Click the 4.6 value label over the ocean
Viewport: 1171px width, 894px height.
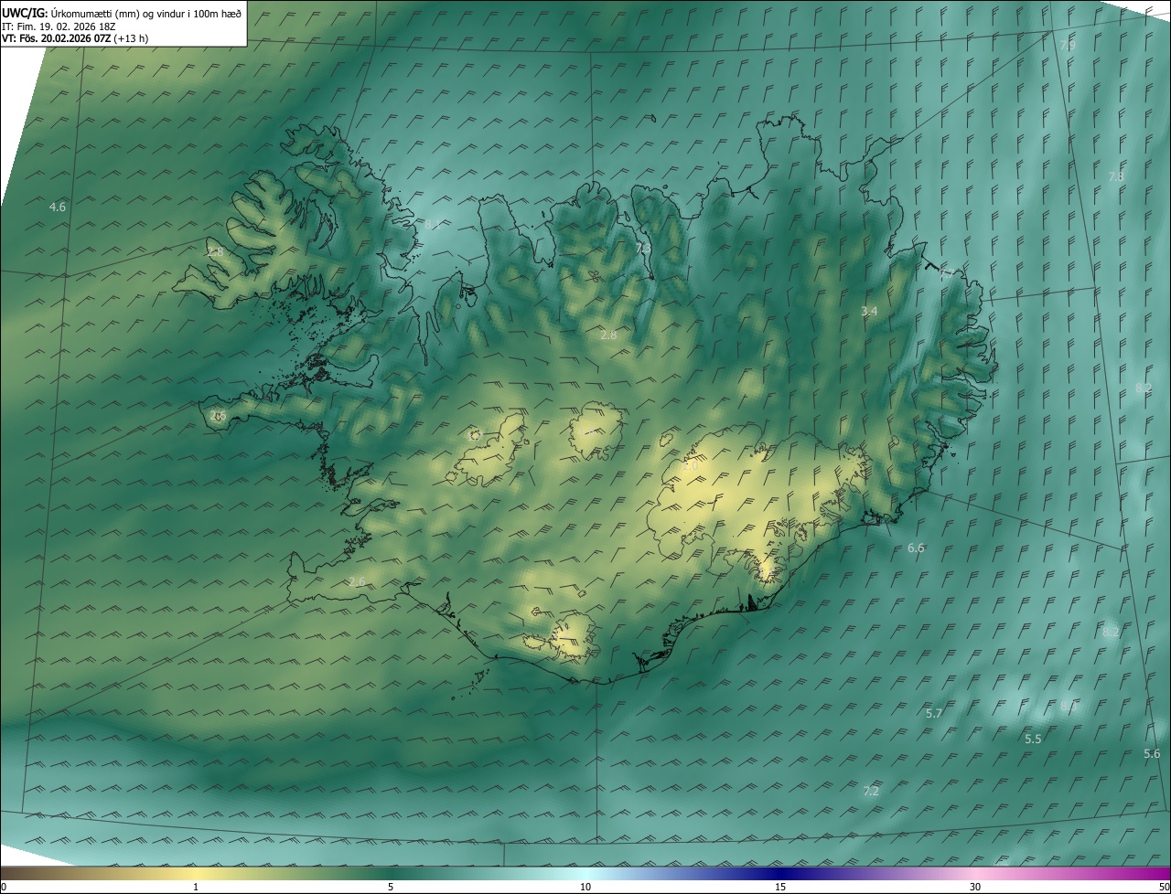pyautogui.click(x=58, y=208)
